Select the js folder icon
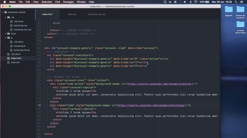247x138 pixels. (x=8, y=38)
